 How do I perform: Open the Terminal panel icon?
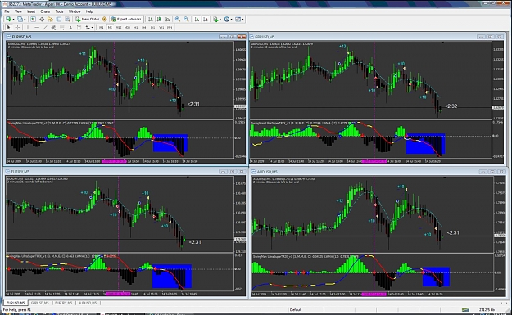59,20
